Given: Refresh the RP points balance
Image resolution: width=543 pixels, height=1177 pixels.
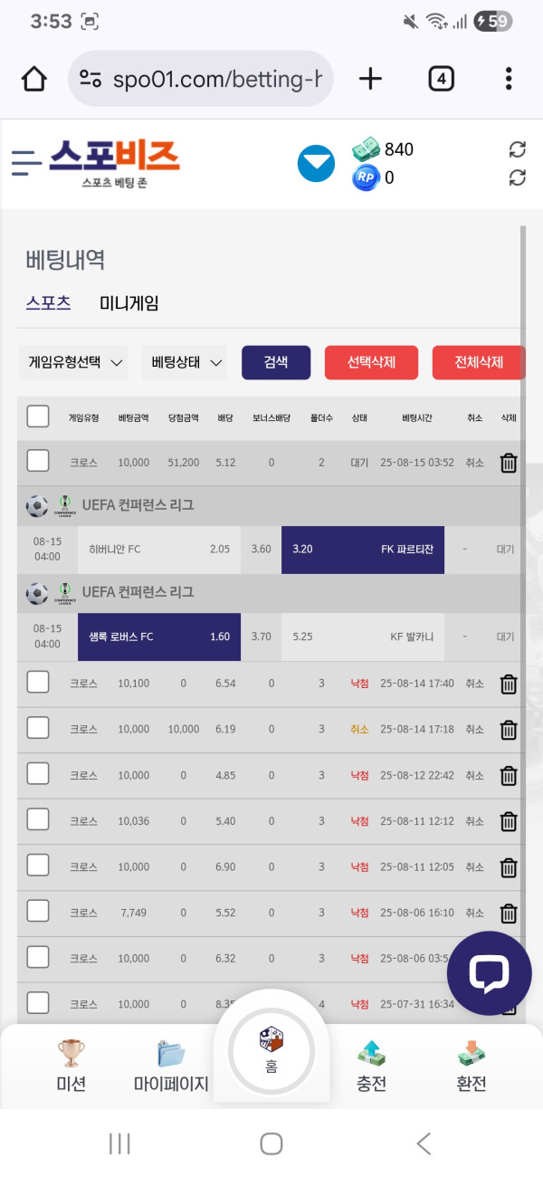Looking at the screenshot, I should (518, 177).
